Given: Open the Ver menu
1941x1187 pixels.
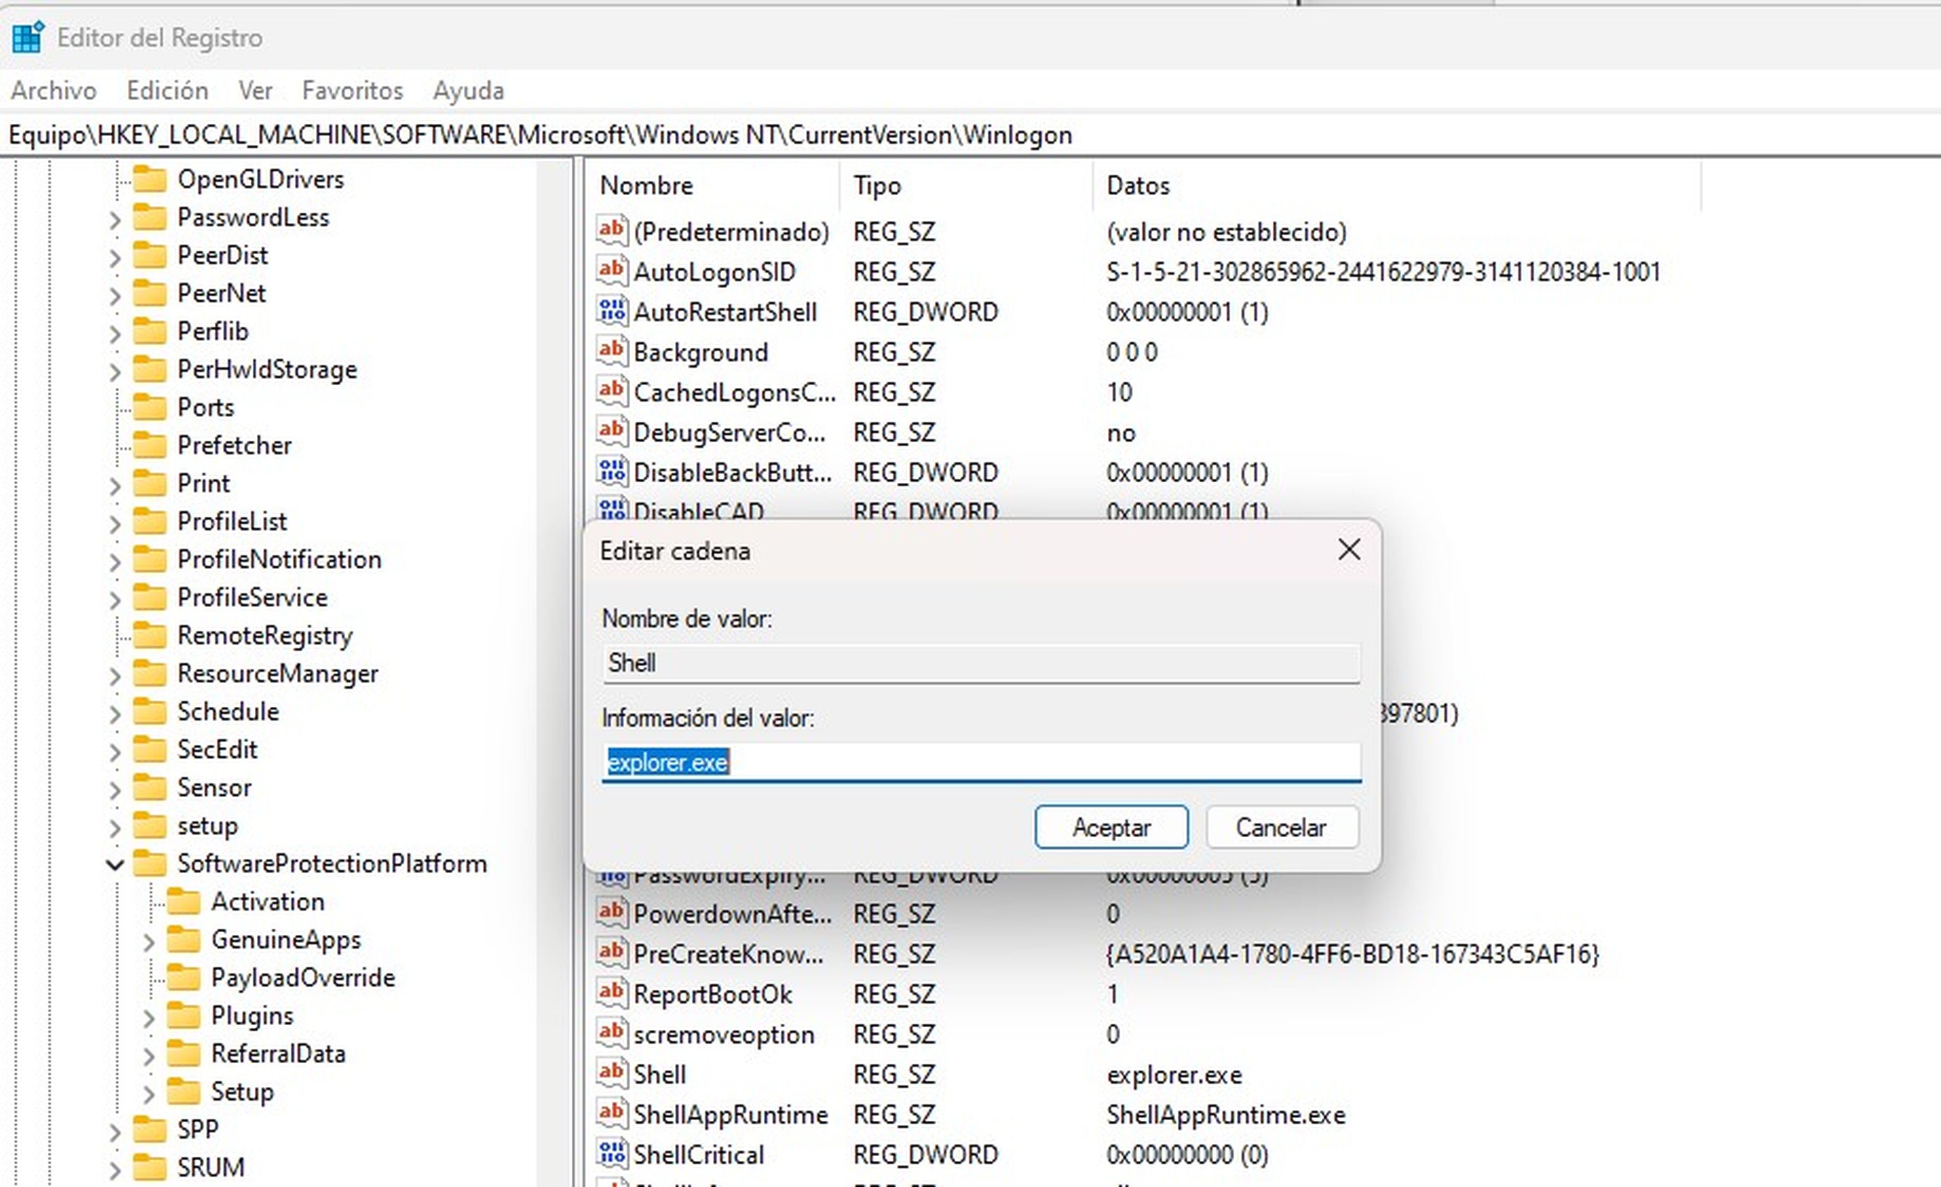Looking at the screenshot, I should point(255,90).
